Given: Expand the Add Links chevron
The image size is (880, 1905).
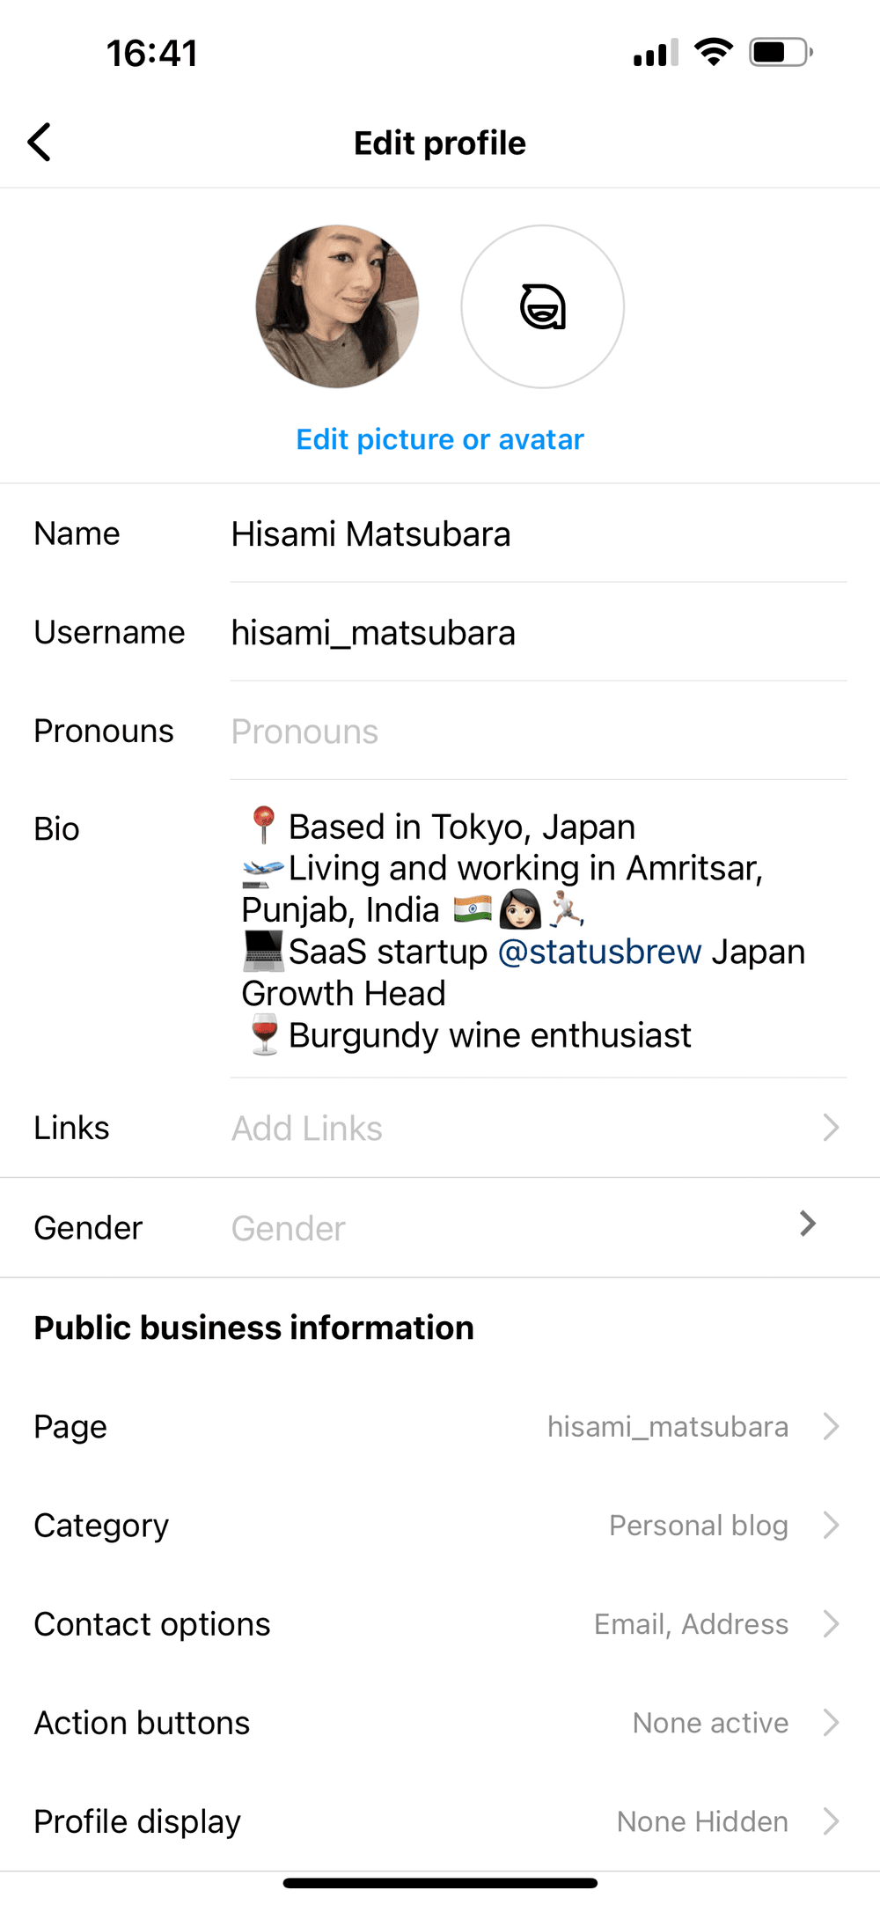Looking at the screenshot, I should click(830, 1128).
